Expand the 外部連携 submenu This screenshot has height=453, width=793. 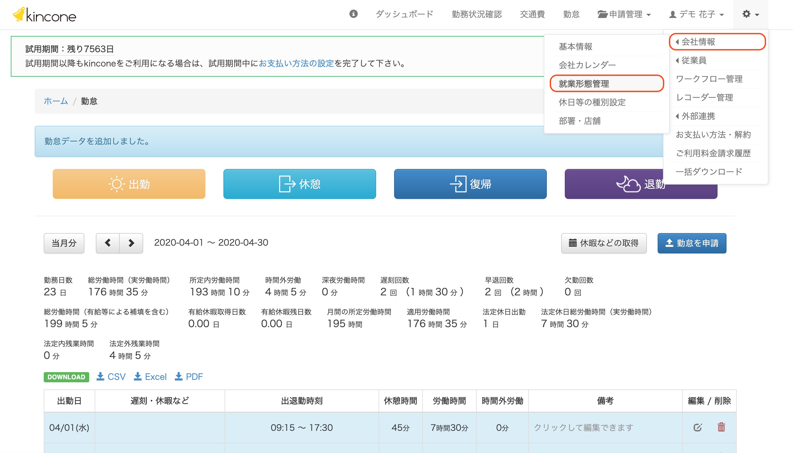[x=698, y=116]
